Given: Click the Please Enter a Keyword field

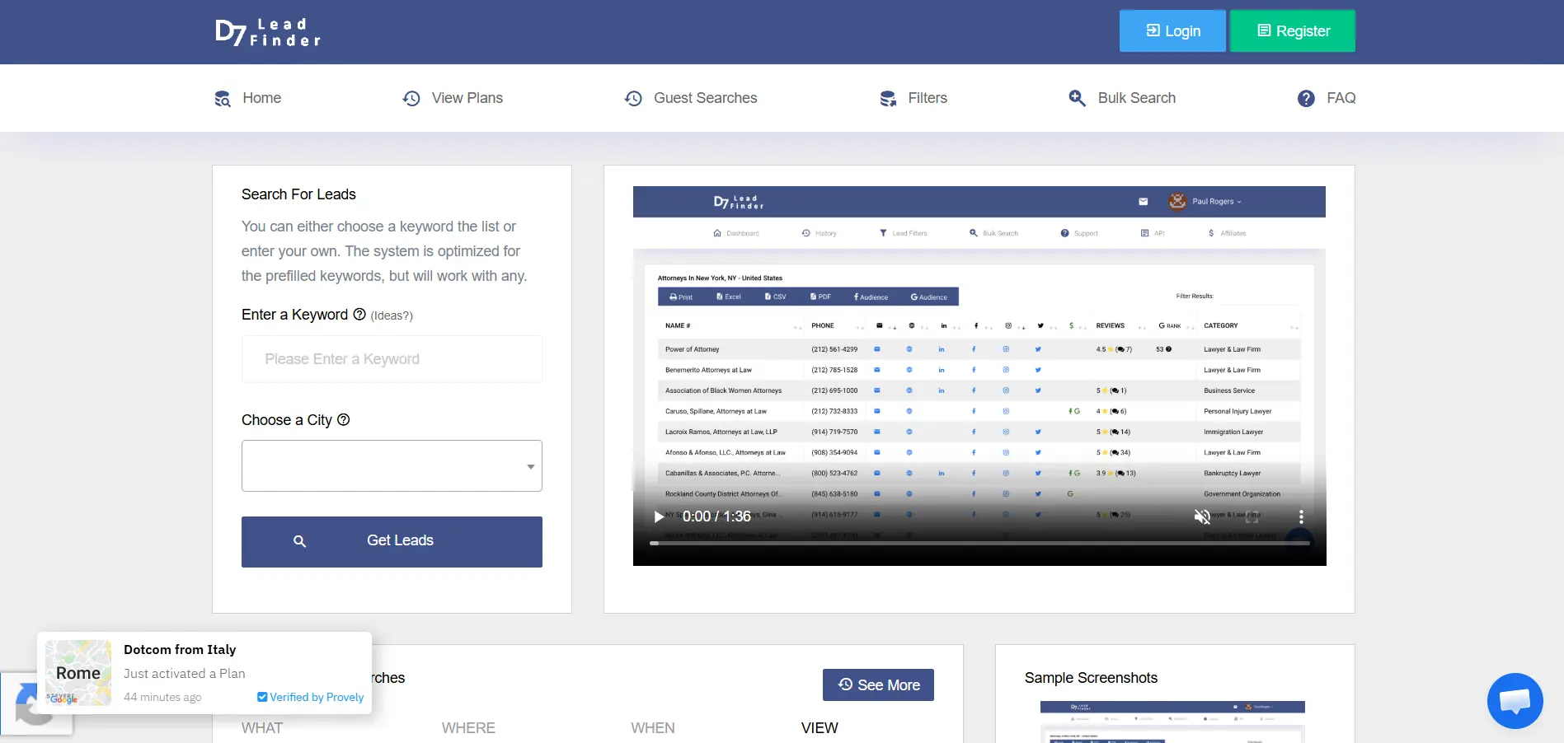Looking at the screenshot, I should [392, 359].
